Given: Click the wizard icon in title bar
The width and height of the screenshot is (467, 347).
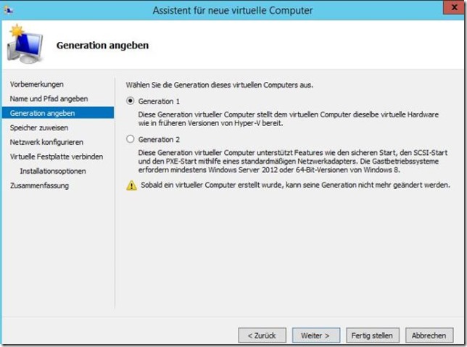Looking at the screenshot, I should [x=9, y=10].
